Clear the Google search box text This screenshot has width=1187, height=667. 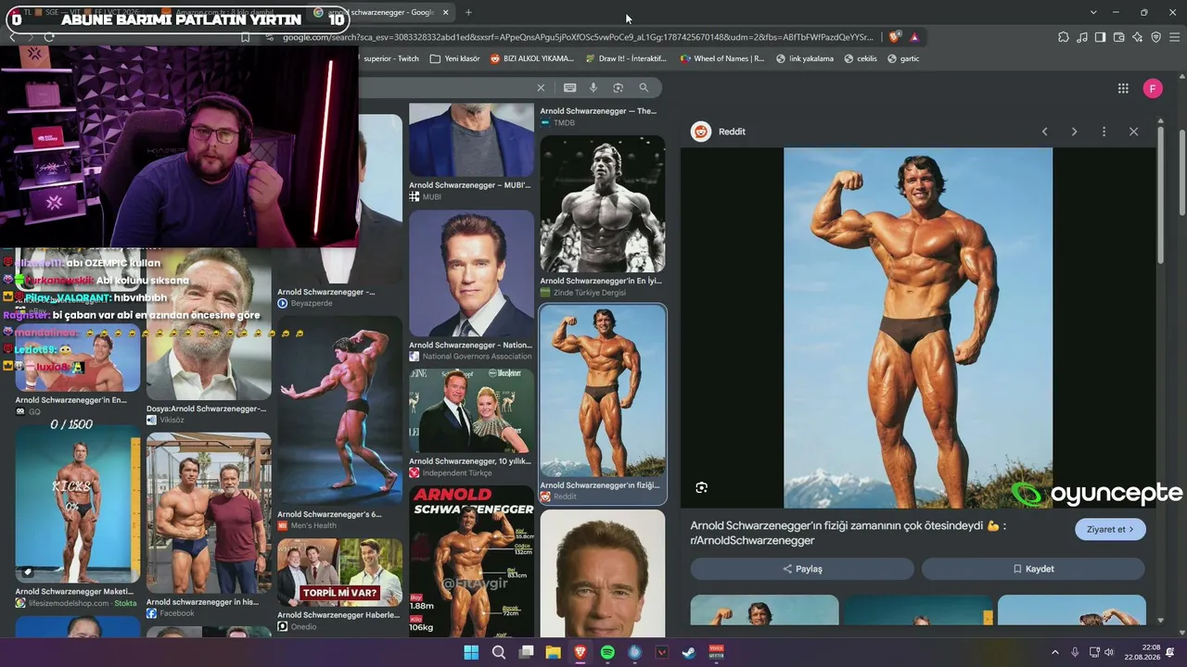(541, 88)
